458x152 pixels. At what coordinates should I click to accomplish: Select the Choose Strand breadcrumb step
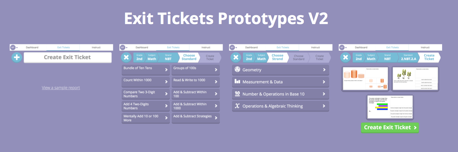[277, 57]
